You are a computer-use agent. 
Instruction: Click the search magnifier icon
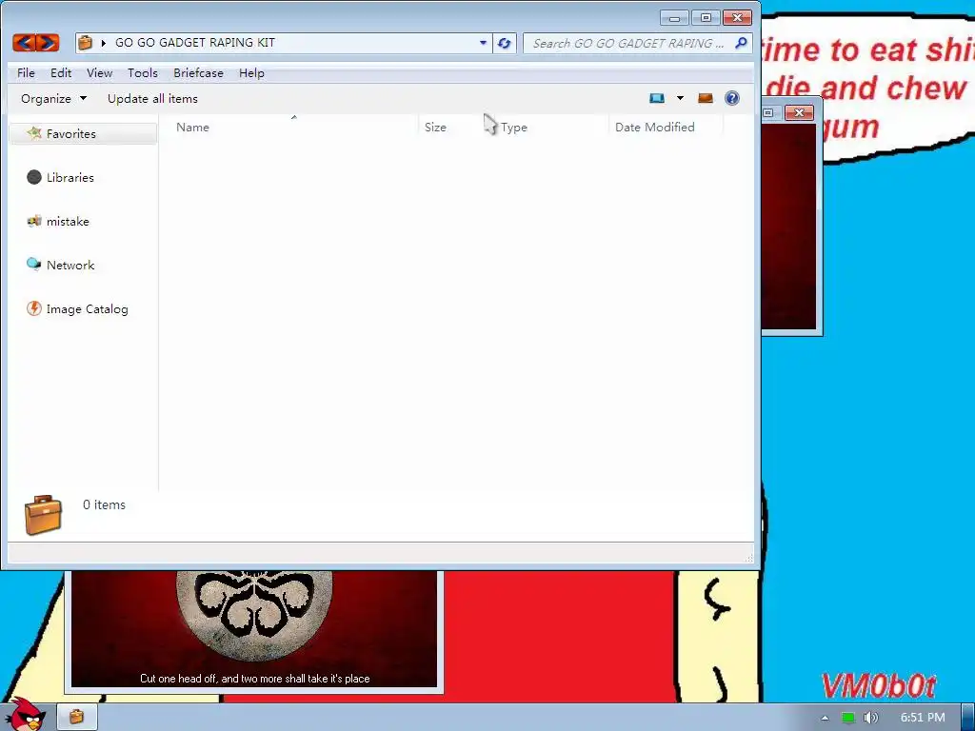point(741,43)
